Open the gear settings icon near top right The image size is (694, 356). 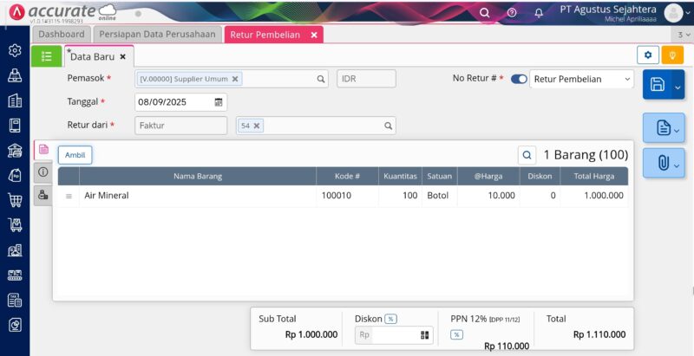(x=647, y=55)
